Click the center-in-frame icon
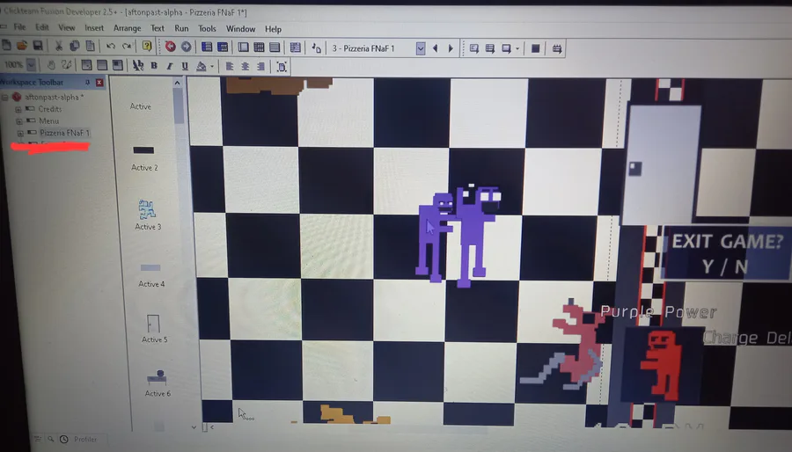This screenshot has height=452, width=792. tap(282, 67)
